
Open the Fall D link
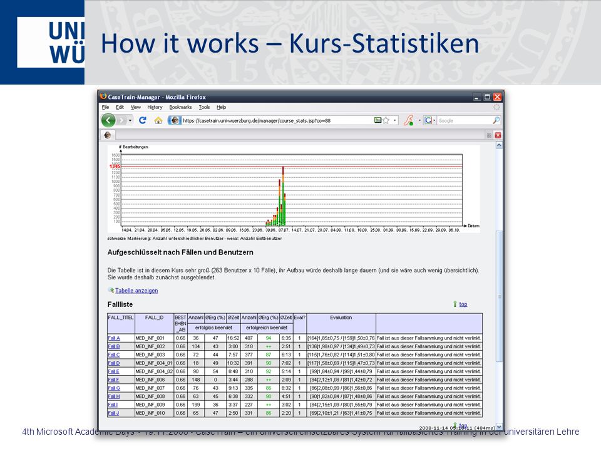pyautogui.click(x=114, y=363)
